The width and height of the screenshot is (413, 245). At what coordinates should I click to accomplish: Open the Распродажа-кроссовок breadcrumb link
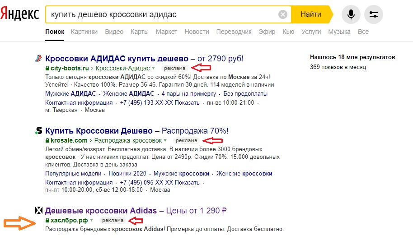pyautogui.click(x=128, y=140)
